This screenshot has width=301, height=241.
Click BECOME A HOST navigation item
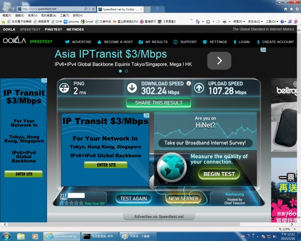pyautogui.click(x=115, y=42)
